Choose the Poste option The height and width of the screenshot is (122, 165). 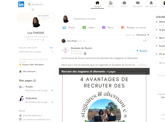point(108,27)
